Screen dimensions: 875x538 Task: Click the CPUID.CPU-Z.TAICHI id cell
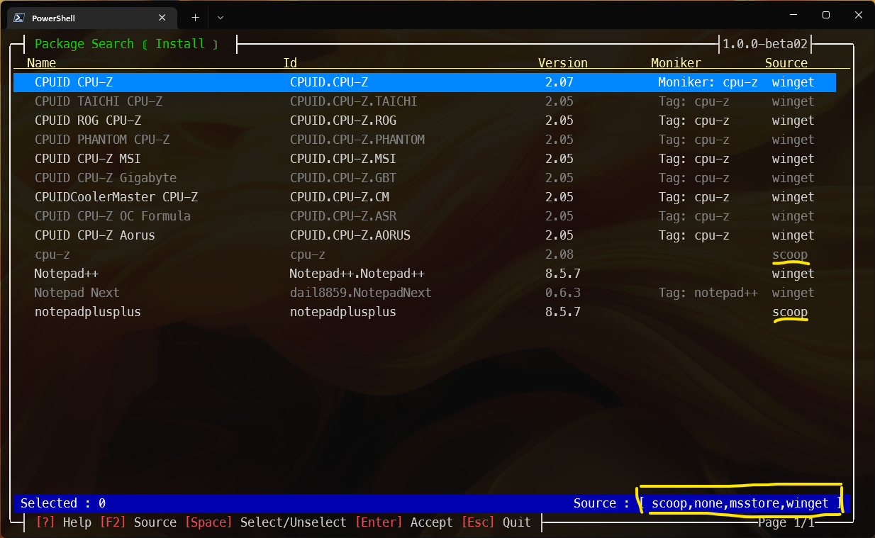click(x=354, y=101)
